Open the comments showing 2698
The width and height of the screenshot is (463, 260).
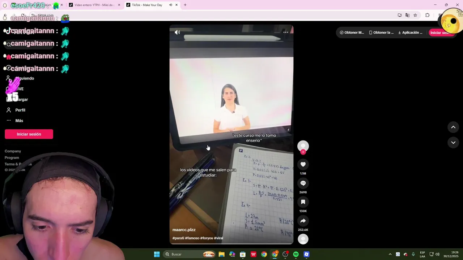pos(303,183)
